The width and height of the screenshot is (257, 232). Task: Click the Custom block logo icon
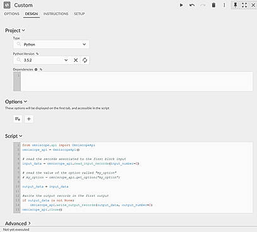click(7, 5)
